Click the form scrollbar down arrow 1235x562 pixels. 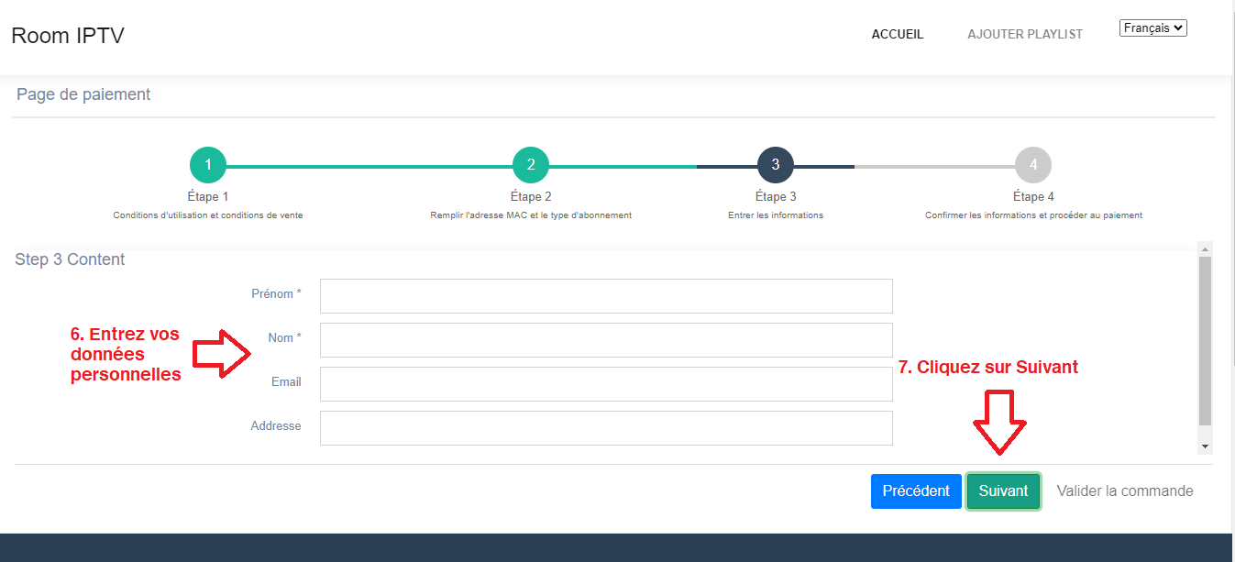click(x=1205, y=446)
